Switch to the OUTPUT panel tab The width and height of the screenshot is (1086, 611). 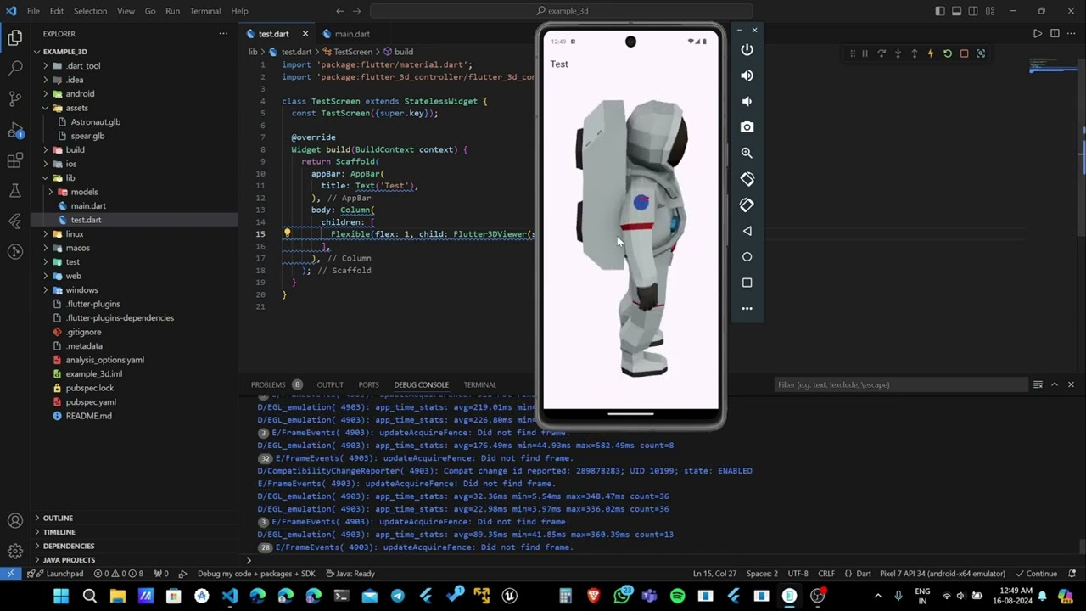(330, 384)
